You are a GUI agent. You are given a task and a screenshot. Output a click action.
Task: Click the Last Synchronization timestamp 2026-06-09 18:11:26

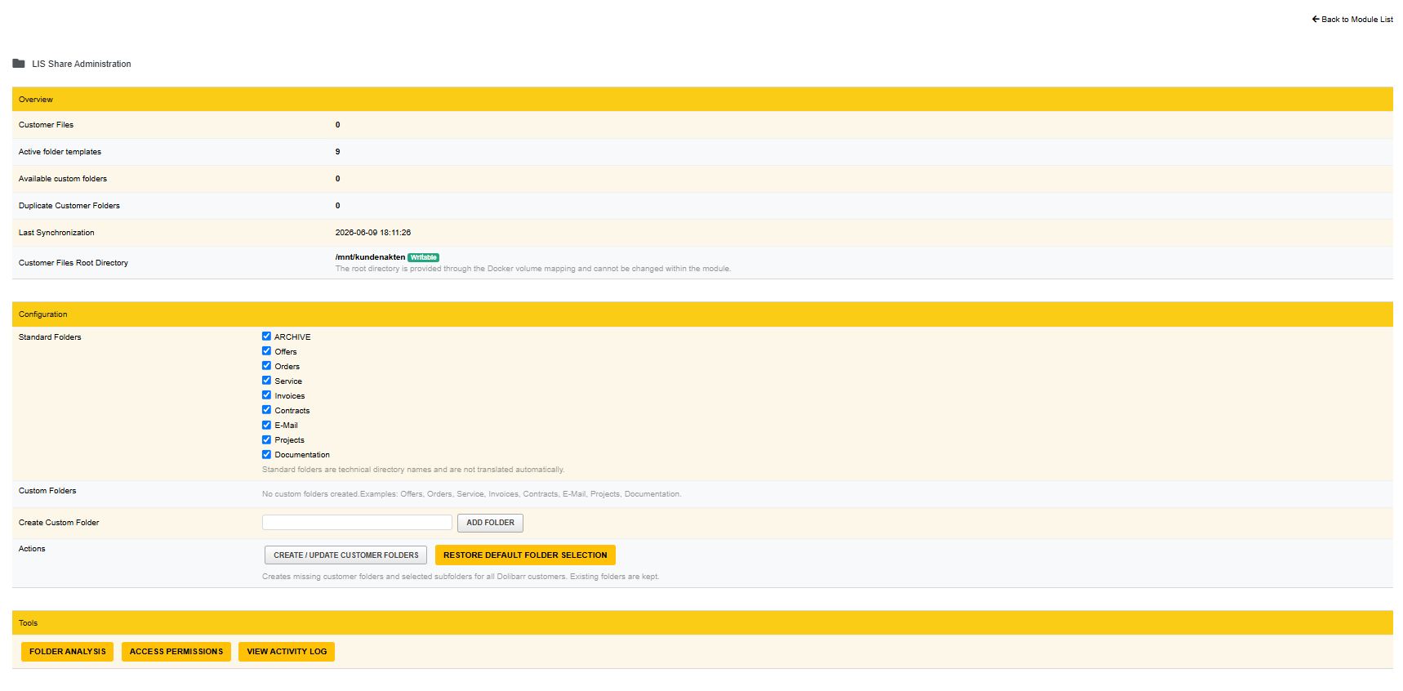(373, 233)
